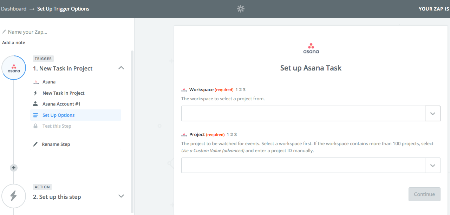The width and height of the screenshot is (450, 215).
Task: Click the Project selection field
Action: tap(304, 166)
